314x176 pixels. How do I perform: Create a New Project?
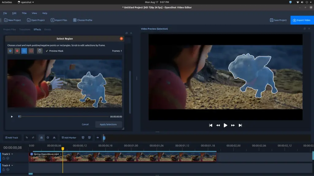coord(12,20)
